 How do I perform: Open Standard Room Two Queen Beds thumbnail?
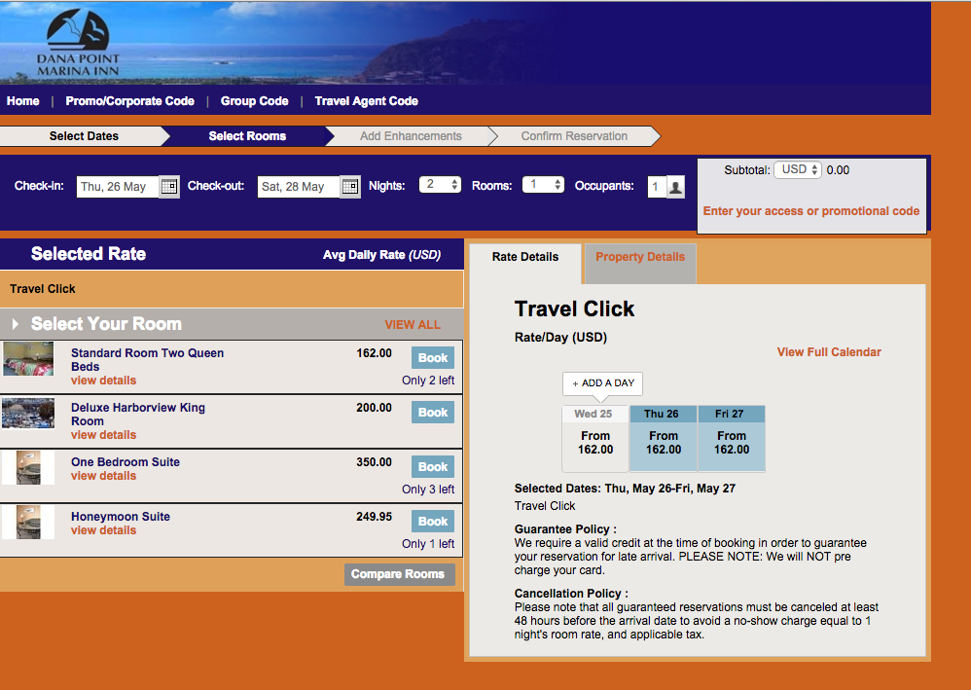28,359
